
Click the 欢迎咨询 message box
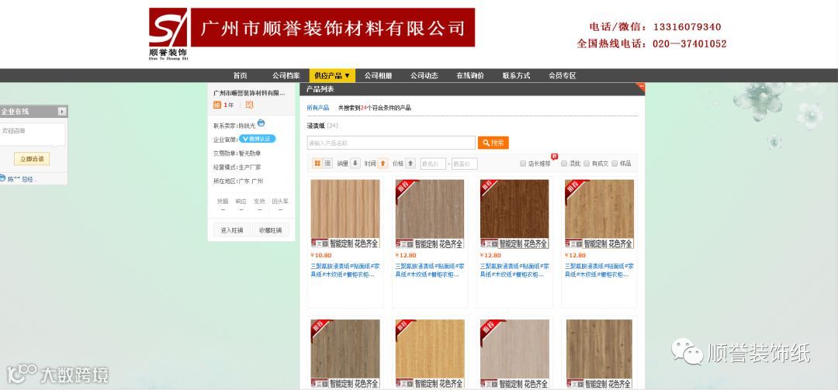32,133
